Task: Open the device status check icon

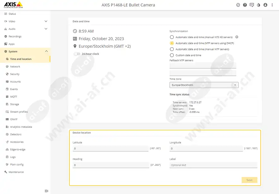Action: coord(238,5)
